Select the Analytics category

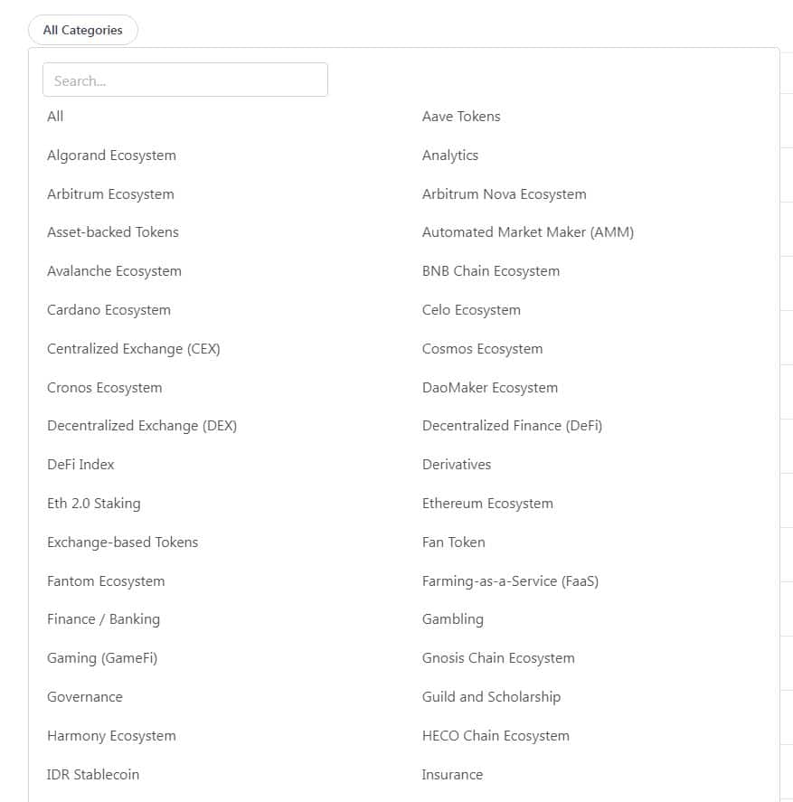click(449, 155)
